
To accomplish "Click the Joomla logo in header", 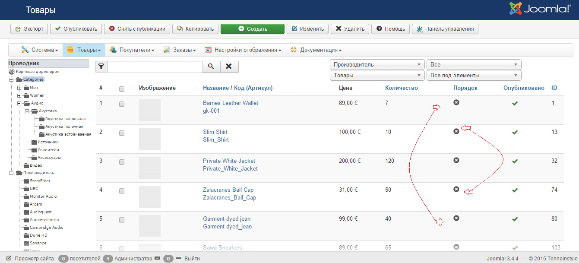I will 540,9.
